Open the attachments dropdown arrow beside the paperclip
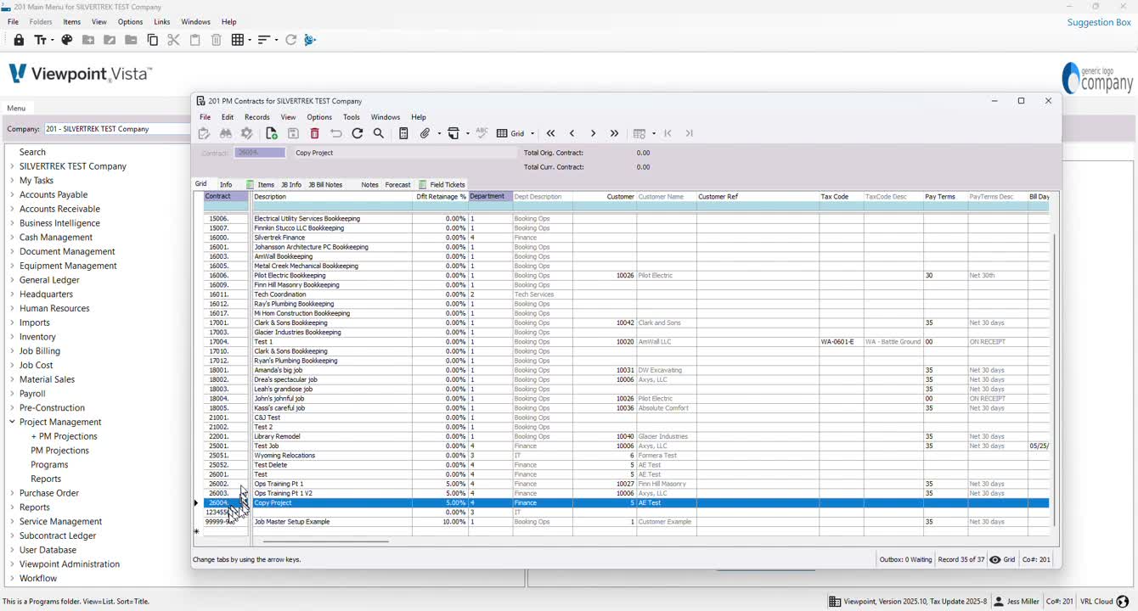 [x=439, y=133]
